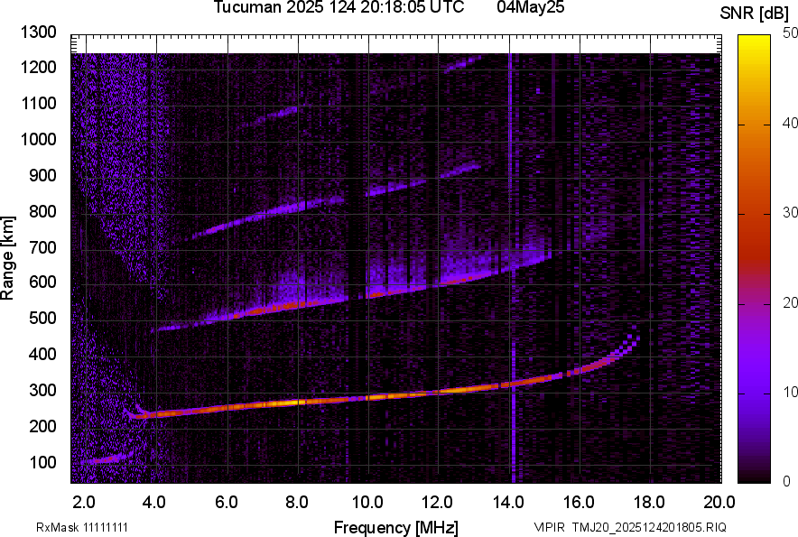Click the SNR [dB] colorbar label
The height and width of the screenshot is (537, 798).
point(755,14)
